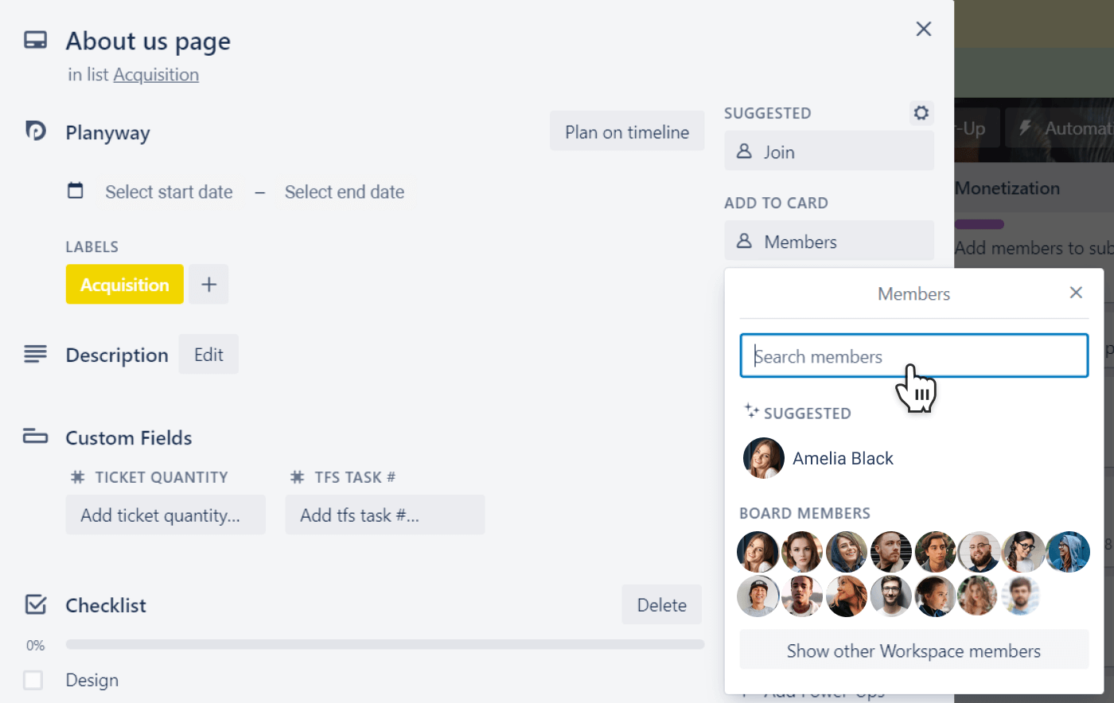Check the Design checklist item
Image resolution: width=1114 pixels, height=703 pixels.
[x=33, y=680]
